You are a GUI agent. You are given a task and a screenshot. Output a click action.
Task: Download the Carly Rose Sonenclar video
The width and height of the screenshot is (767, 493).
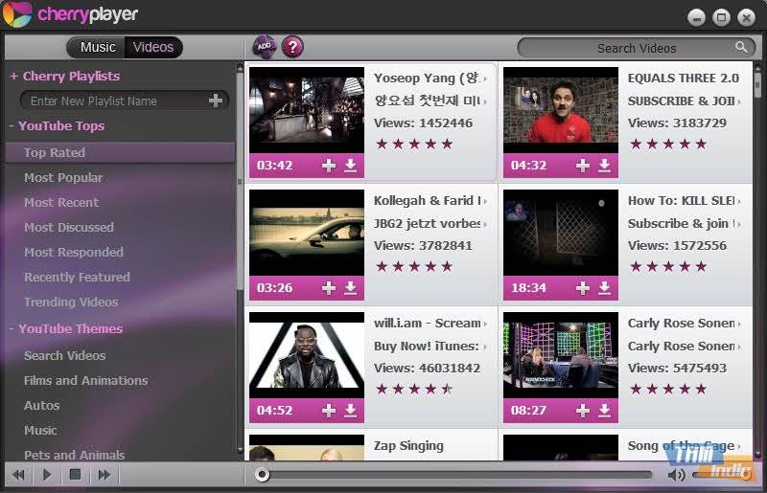pos(605,411)
